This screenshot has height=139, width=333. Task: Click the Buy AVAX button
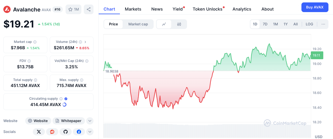coord(315,7)
